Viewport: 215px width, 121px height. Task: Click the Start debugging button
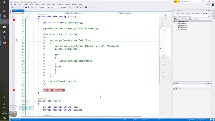coord(63,7)
